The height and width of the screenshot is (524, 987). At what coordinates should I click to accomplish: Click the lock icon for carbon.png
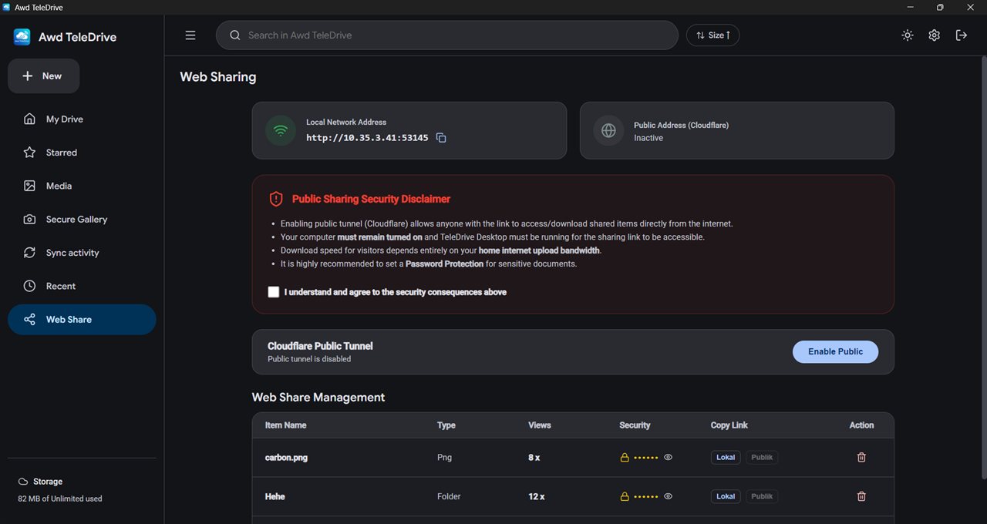click(625, 458)
